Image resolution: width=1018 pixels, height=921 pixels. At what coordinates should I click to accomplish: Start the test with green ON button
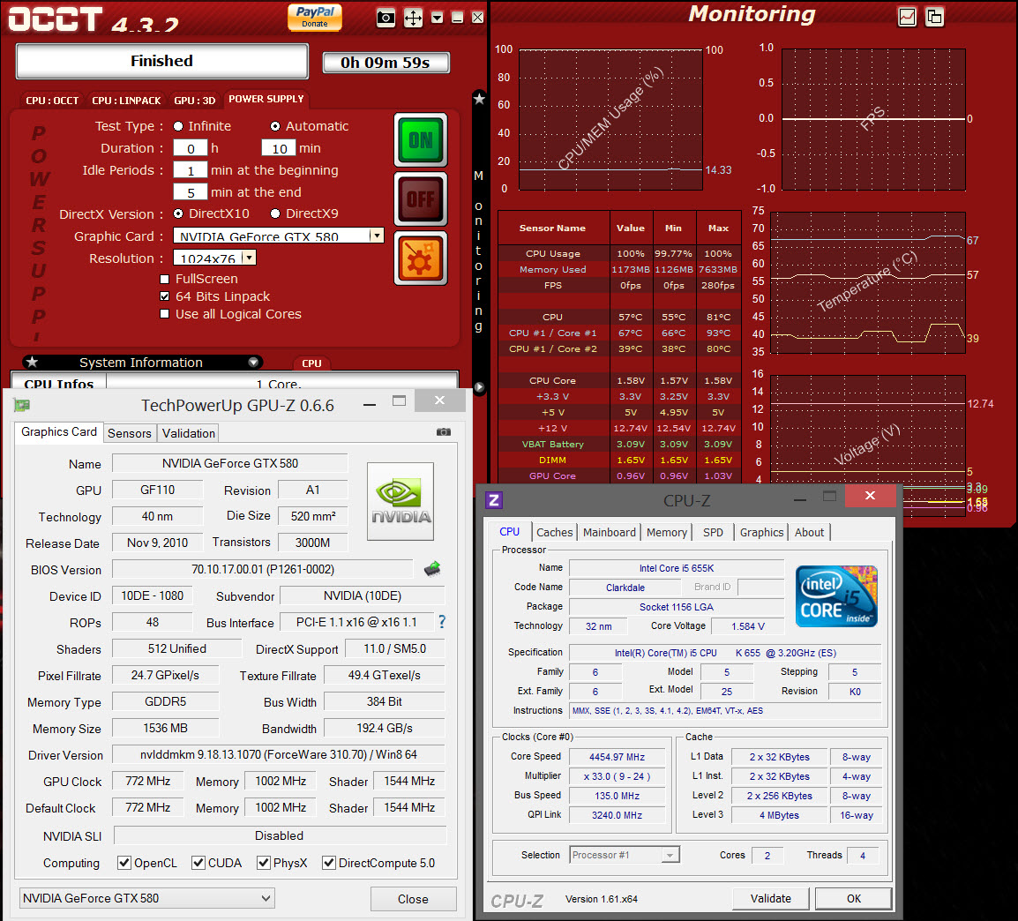tap(421, 139)
